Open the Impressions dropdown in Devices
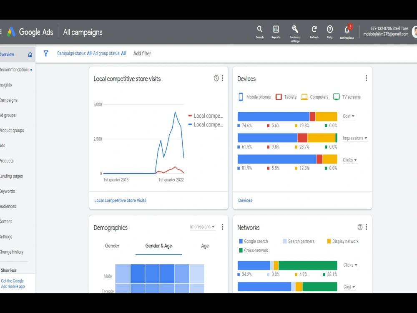 [355, 138]
